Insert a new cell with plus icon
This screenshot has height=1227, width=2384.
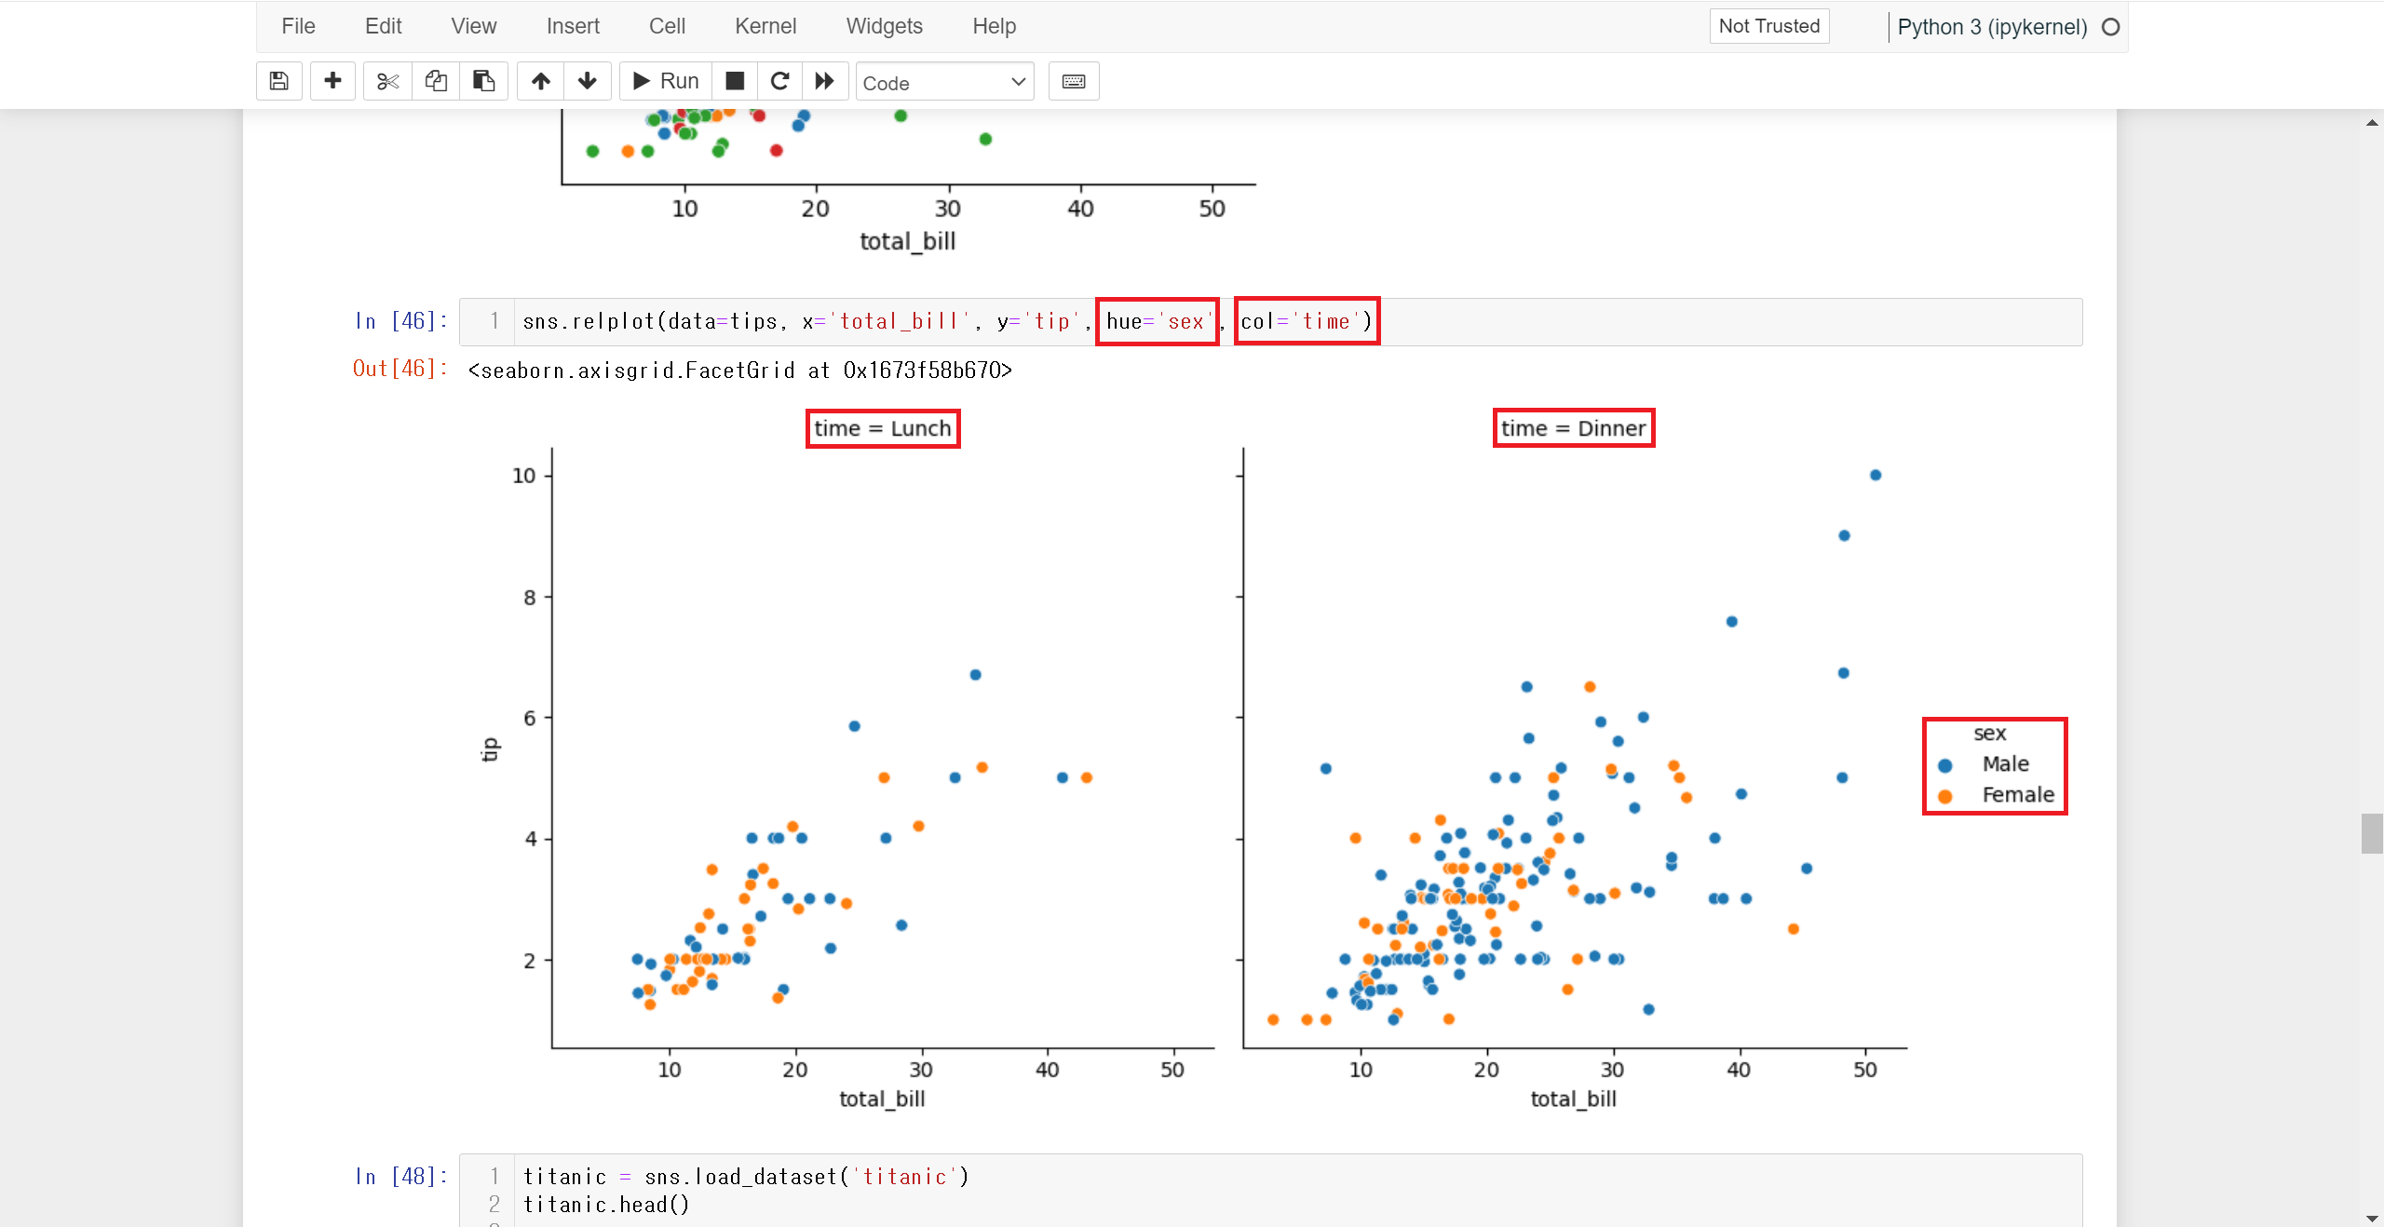coord(332,81)
